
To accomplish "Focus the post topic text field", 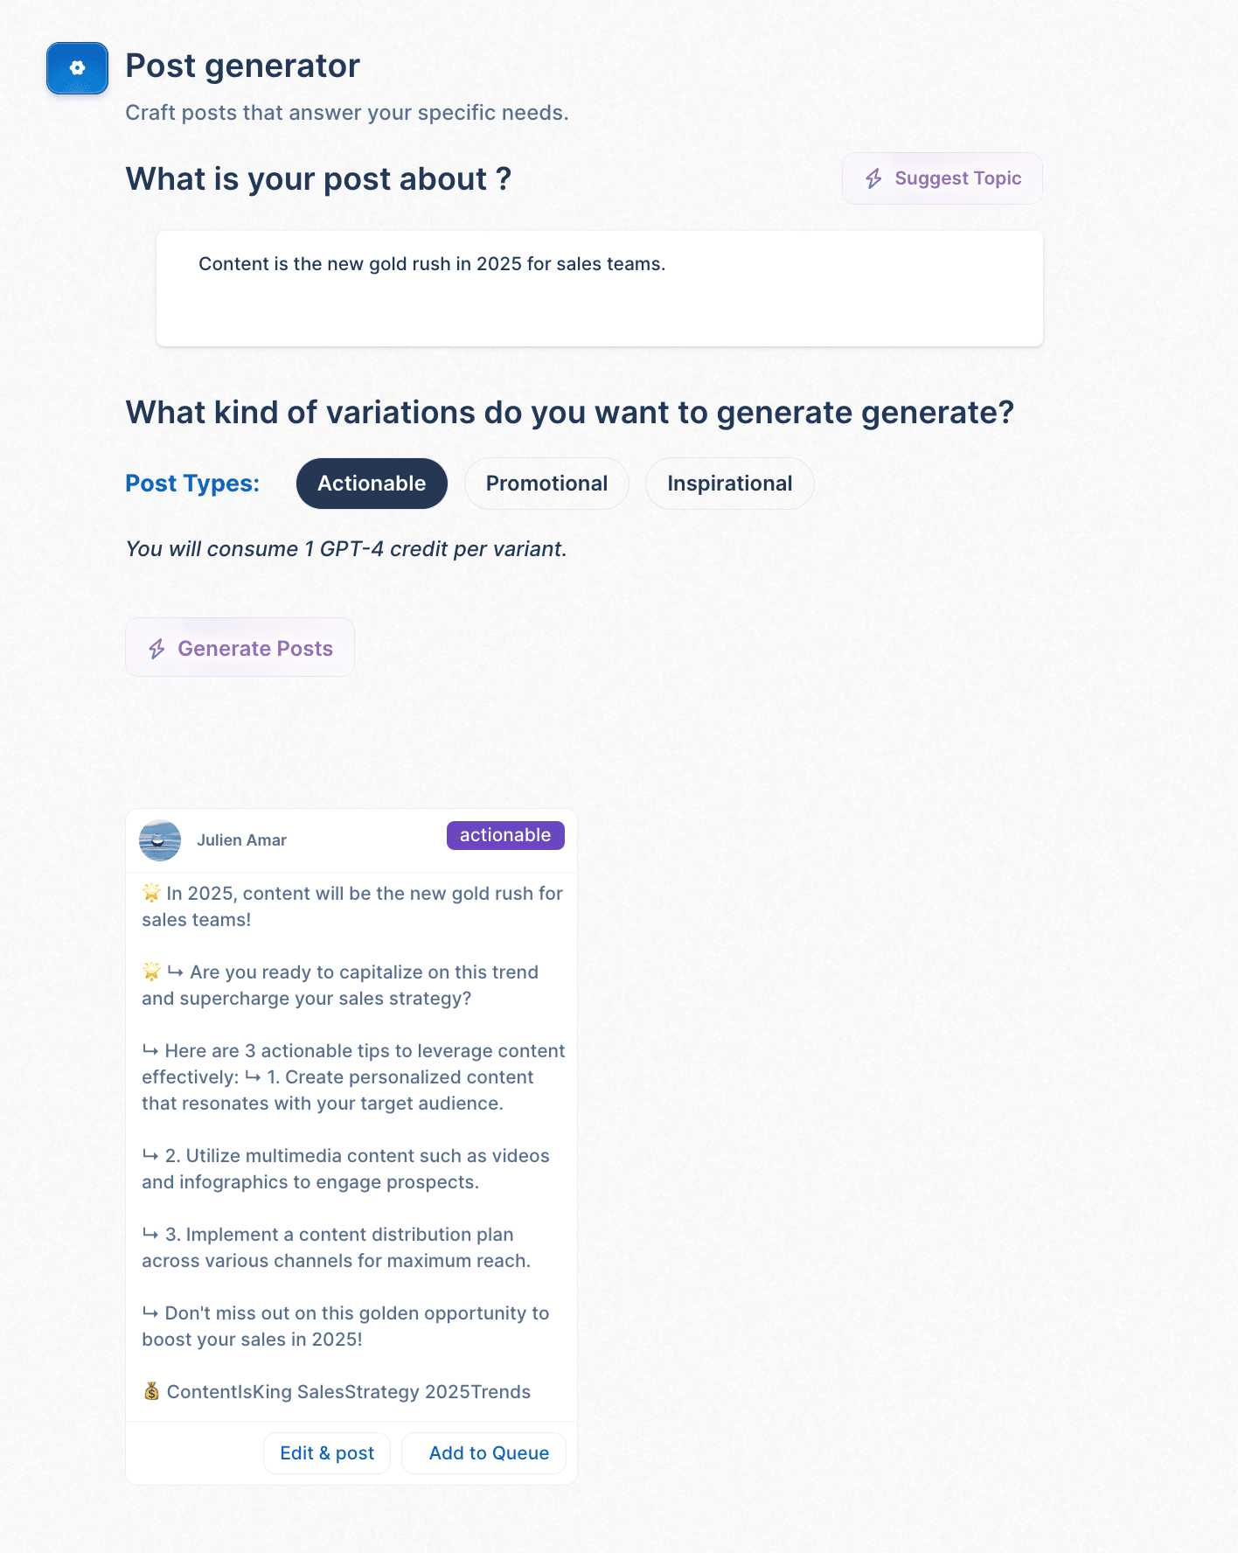I will [600, 289].
